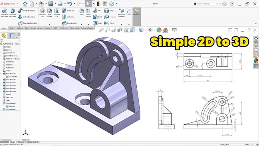Select Split Line1 feature
Image resolution: width=259 pixels, height=146 pixels.
pos(8,97)
